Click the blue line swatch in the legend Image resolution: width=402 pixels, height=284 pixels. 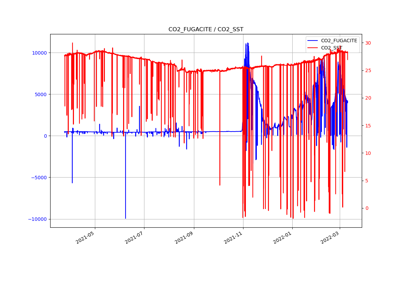pyautogui.click(x=313, y=41)
